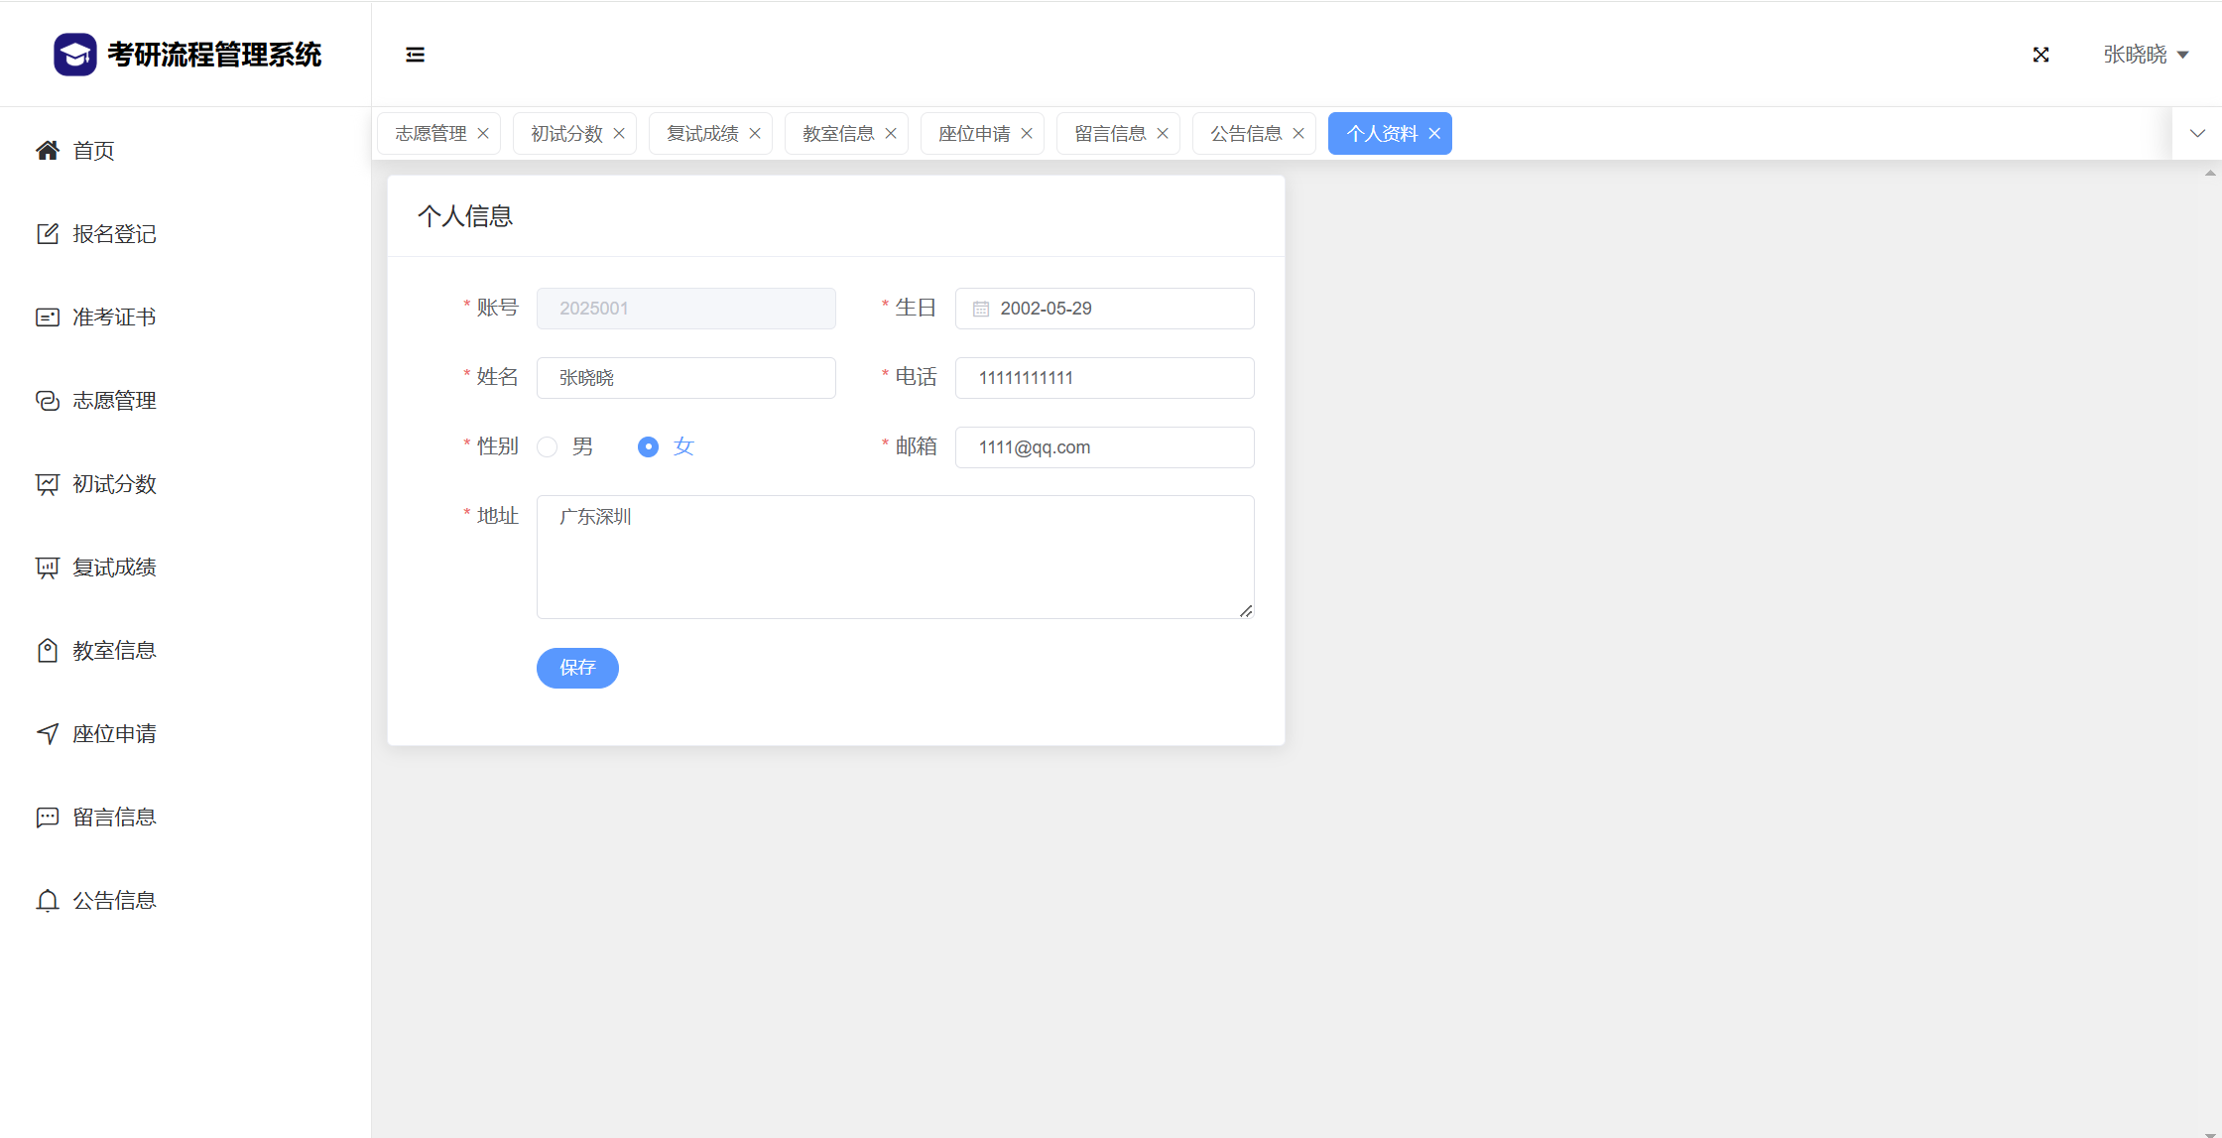Screen dimensions: 2222x1138
Task: Click the chat bubble icon for 留言信息
Action: click(x=47, y=817)
